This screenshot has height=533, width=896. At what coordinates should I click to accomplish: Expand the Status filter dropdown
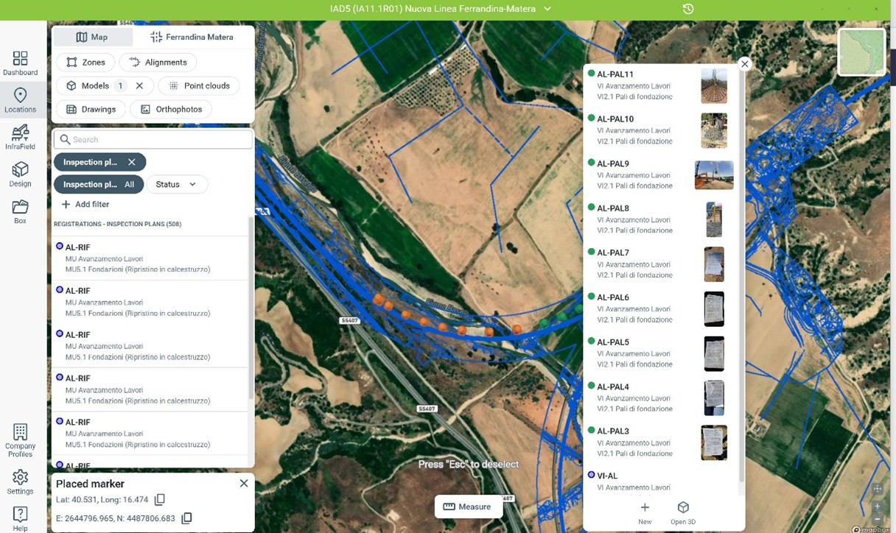tap(177, 185)
